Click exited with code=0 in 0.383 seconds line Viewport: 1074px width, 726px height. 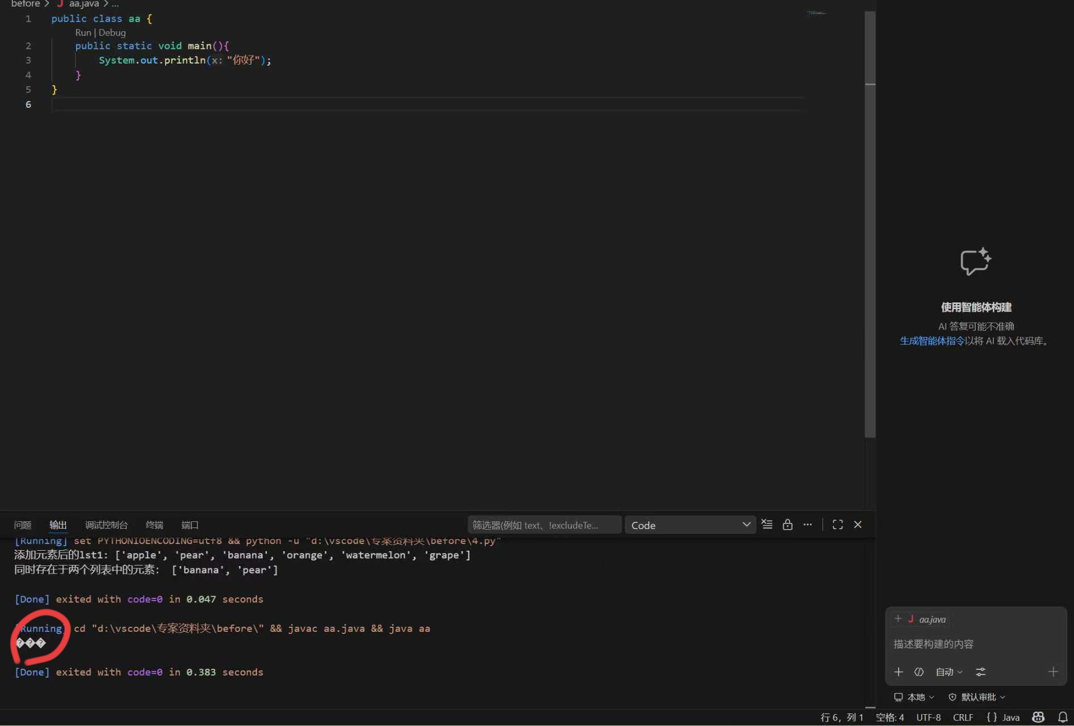tap(139, 672)
